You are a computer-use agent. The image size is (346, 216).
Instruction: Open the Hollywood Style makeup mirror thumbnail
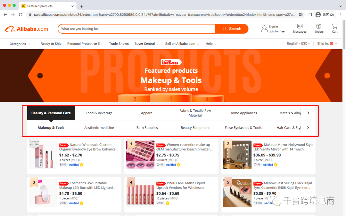click(237, 155)
